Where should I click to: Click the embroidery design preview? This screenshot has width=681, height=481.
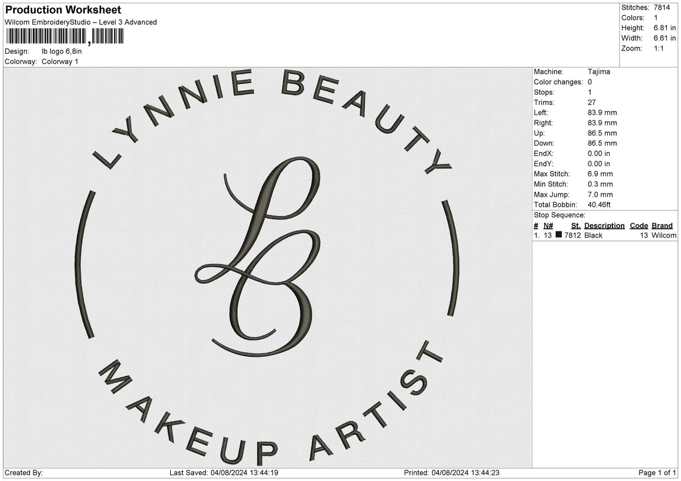(x=267, y=267)
